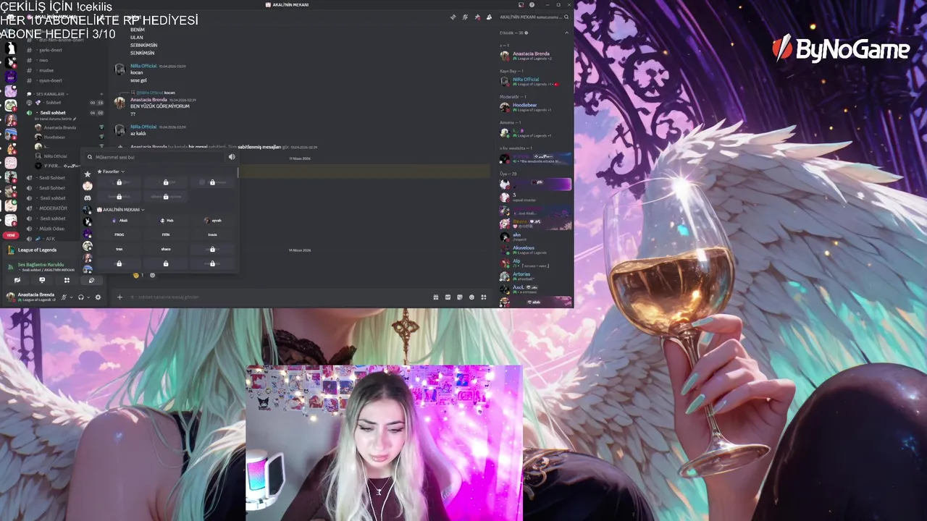This screenshot has height=521, width=927.
Task: Open microphone input options arrow
Action: (71, 297)
